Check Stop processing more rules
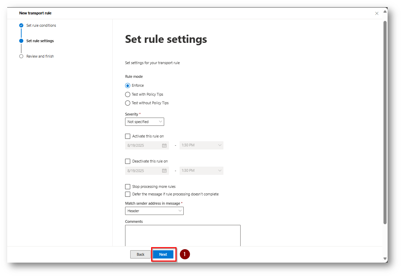The height and width of the screenshot is (277, 402). click(x=128, y=187)
